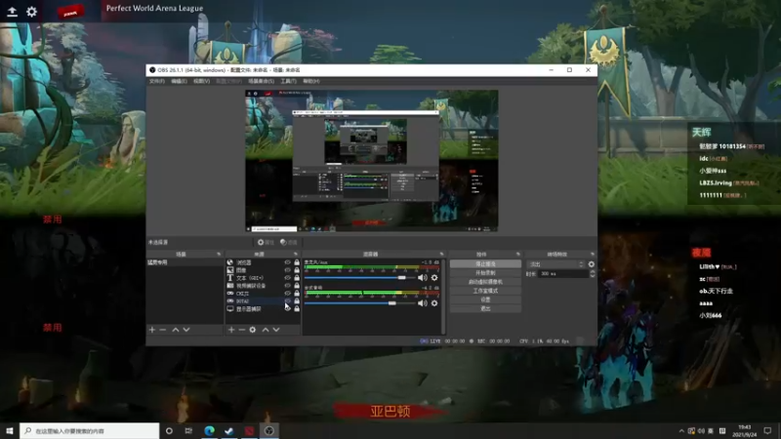Mute the 麦克风/Aux speaker icon
Screen dimensions: 781x439
423,278
